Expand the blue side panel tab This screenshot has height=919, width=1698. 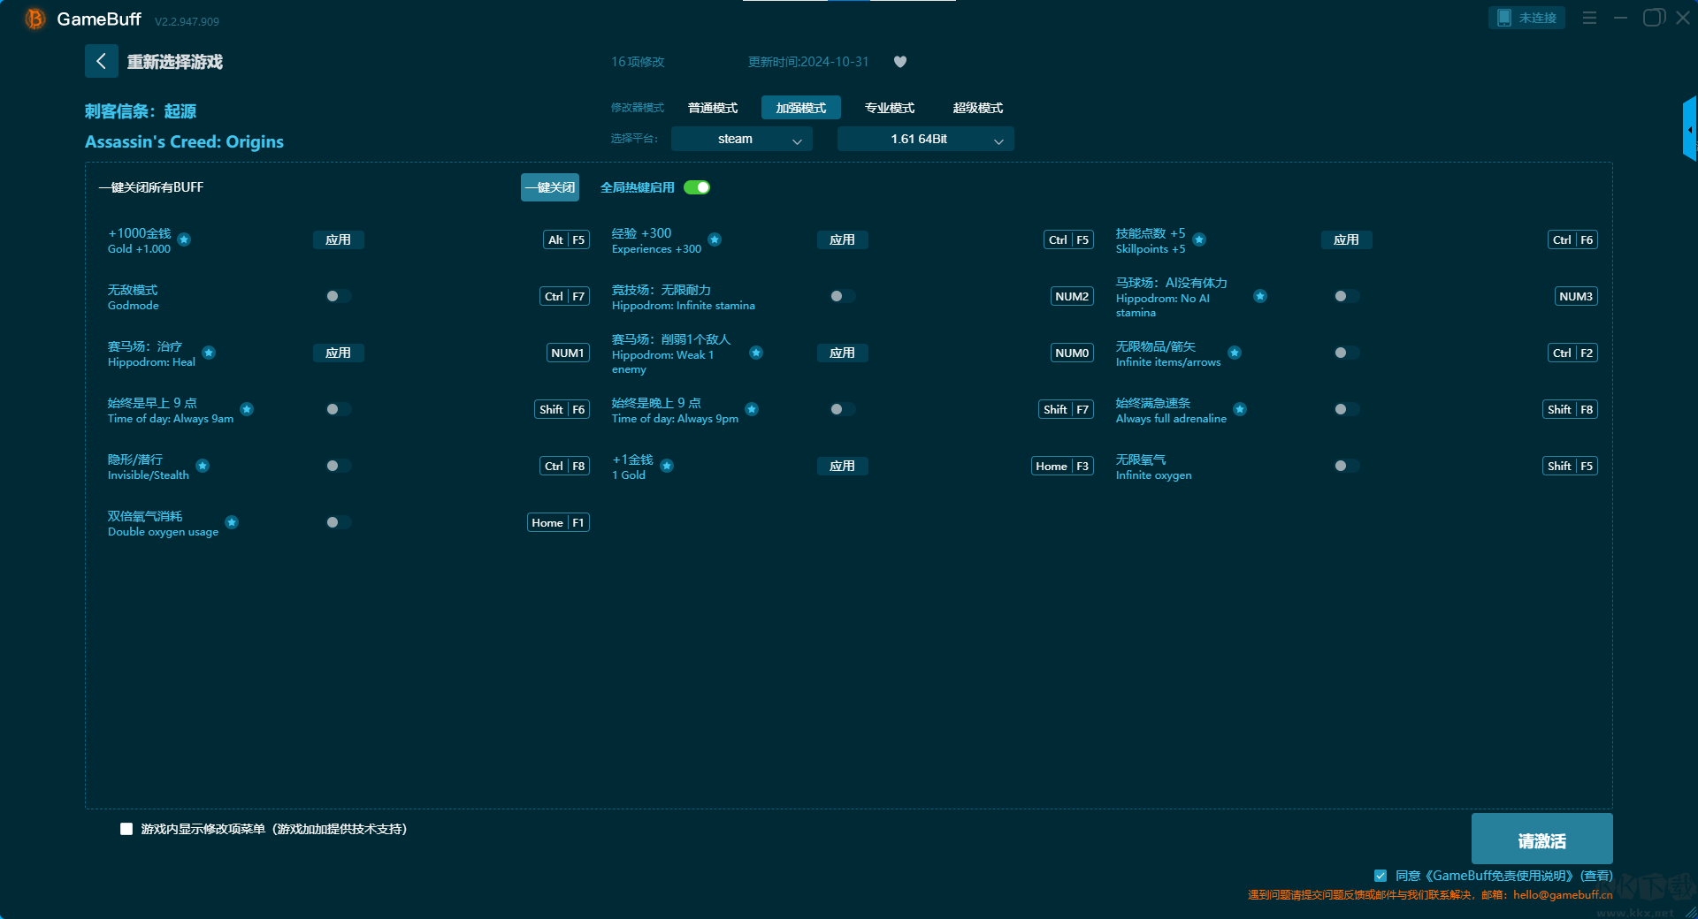(x=1690, y=129)
